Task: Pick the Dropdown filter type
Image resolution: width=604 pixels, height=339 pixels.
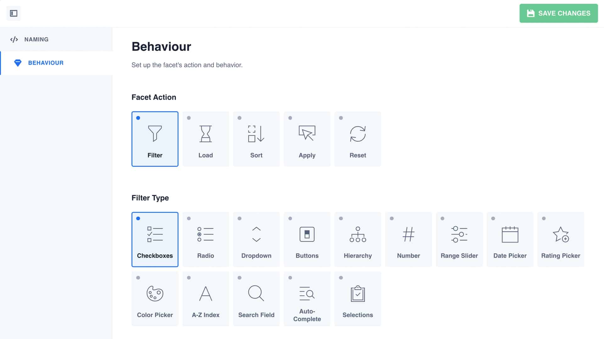Action: pyautogui.click(x=256, y=239)
